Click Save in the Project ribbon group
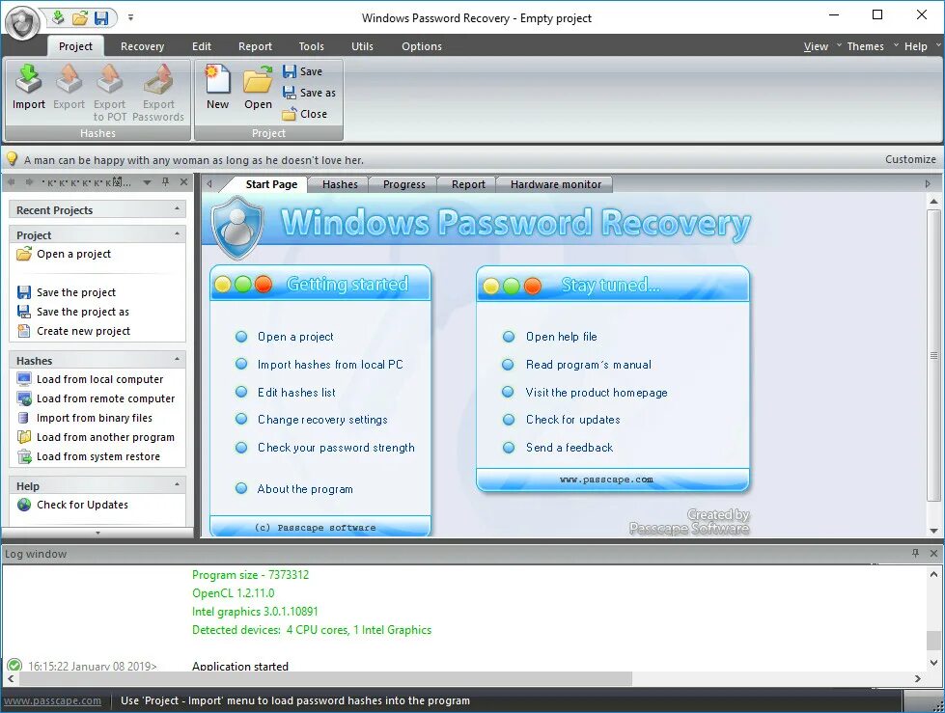The height and width of the screenshot is (713, 945). pos(302,71)
